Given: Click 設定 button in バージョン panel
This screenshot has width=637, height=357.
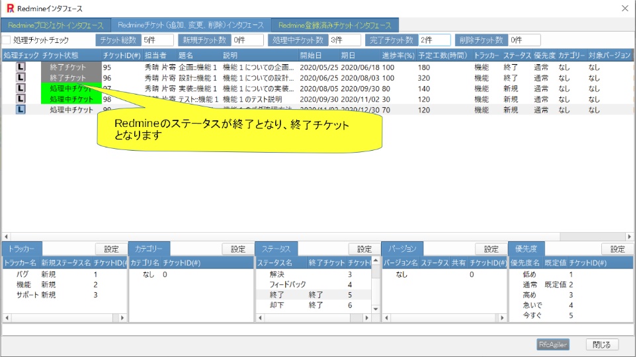Looking at the screenshot, I should click(491, 249).
